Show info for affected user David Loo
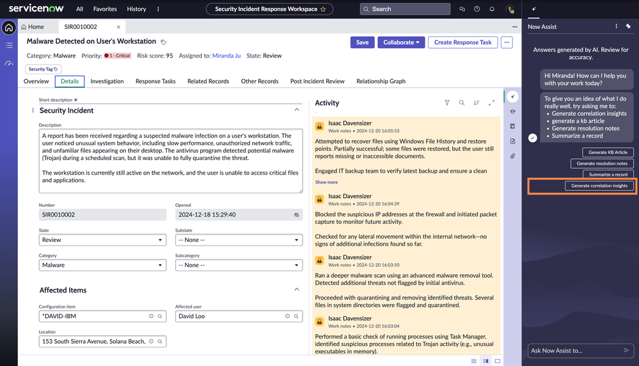 287,316
